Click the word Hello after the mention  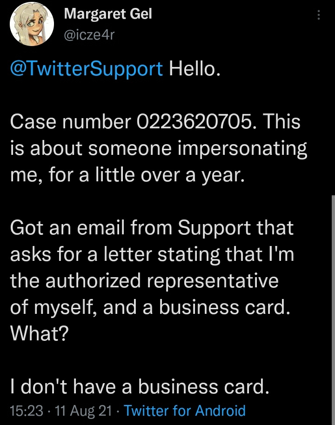(x=194, y=68)
